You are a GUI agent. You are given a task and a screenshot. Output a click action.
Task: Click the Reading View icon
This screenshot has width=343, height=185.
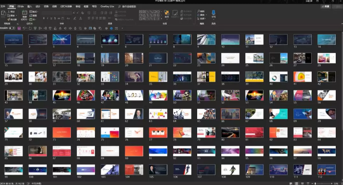pyautogui.click(x=302, y=184)
